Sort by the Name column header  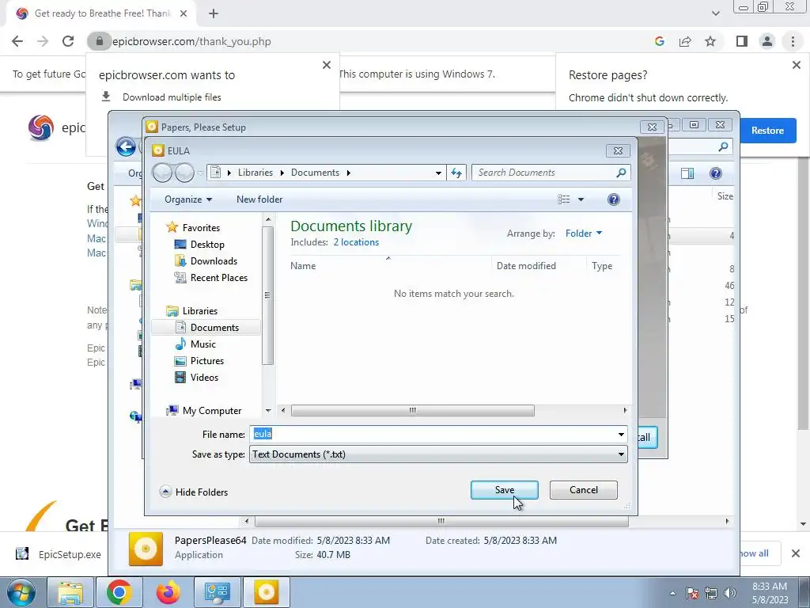303,266
